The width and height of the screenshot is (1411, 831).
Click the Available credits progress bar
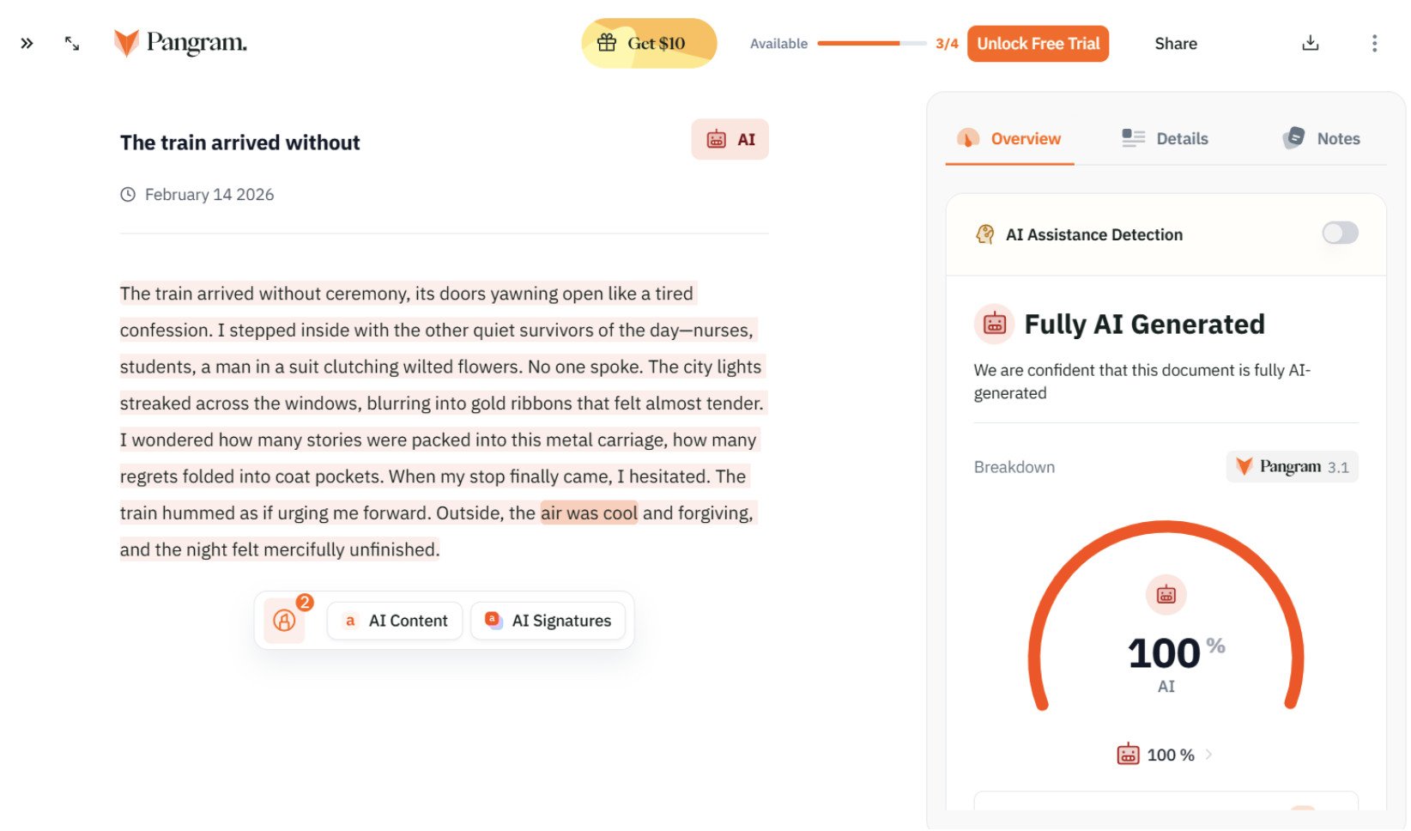point(871,43)
